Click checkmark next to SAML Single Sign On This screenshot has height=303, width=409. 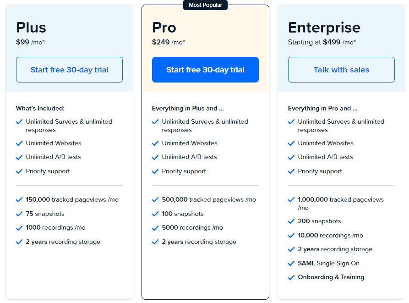point(291,264)
